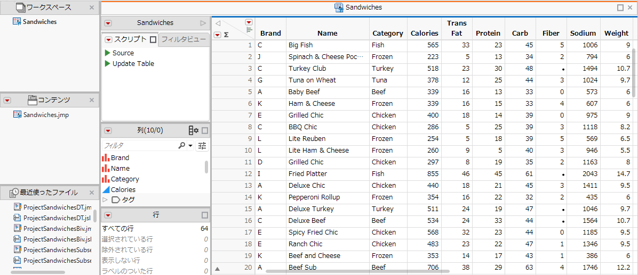Viewport: 638px width, 275px height.
Task: Select the Name column header
Action: coord(328,34)
